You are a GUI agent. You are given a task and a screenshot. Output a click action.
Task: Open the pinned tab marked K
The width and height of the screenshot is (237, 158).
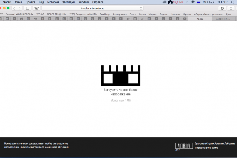(156, 19)
